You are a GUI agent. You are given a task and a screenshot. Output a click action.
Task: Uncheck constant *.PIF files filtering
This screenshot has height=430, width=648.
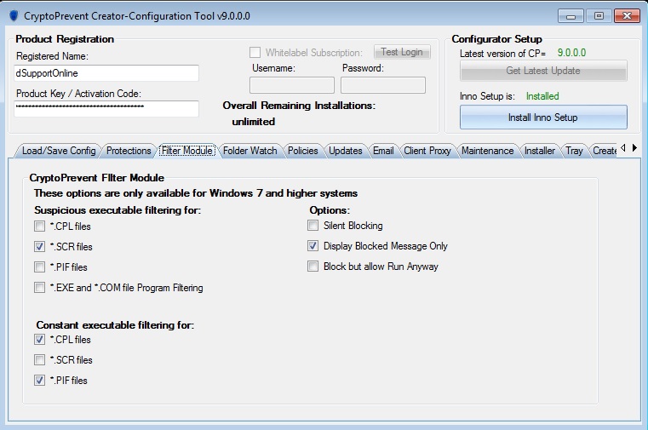(40, 381)
